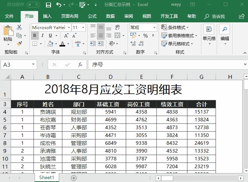Click the Paste clipboard icon
The width and height of the screenshot is (248, 182).
(x=8, y=31)
